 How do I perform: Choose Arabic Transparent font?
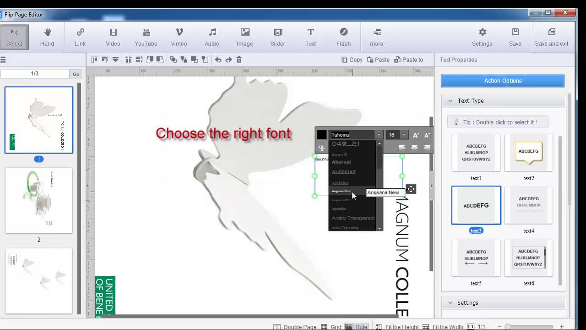point(353,218)
